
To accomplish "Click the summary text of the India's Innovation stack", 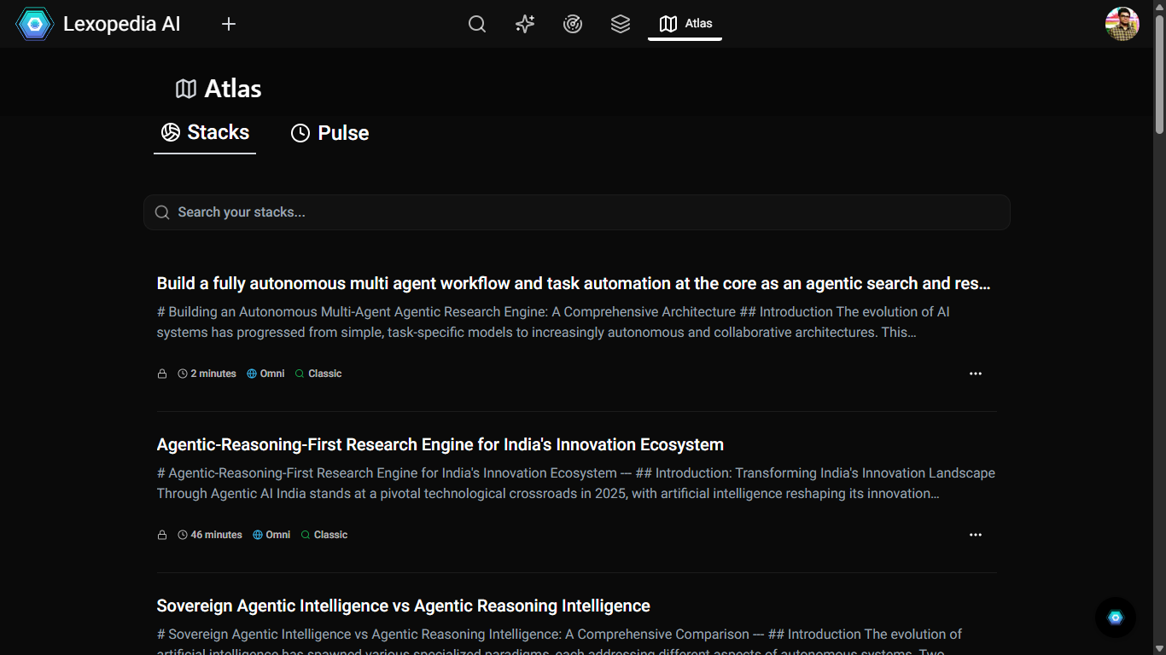I will pyautogui.click(x=576, y=484).
